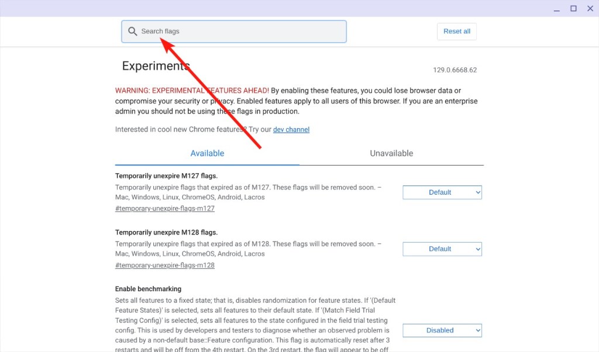
Task: Close the window with X icon
Action: 590,8
